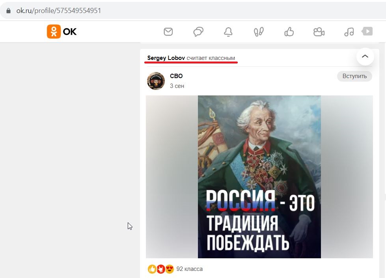Open the Suvorov portrait post image
This screenshot has width=386, height=278.
[x=259, y=177]
